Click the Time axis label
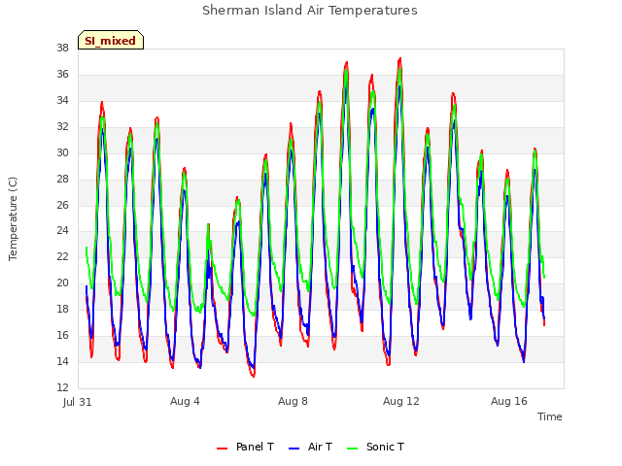 (x=550, y=416)
